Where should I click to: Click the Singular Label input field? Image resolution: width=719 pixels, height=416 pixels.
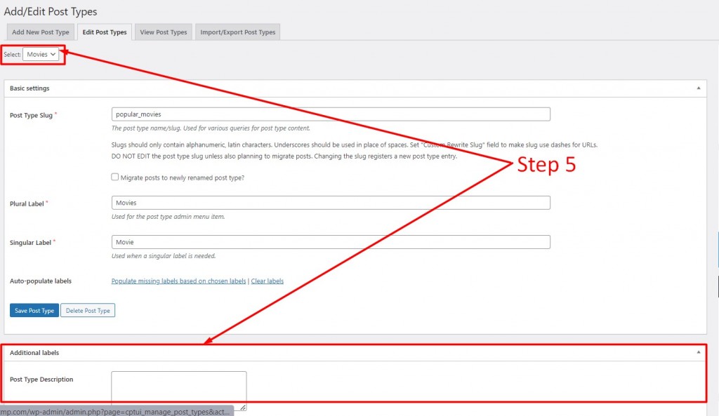pyautogui.click(x=331, y=242)
